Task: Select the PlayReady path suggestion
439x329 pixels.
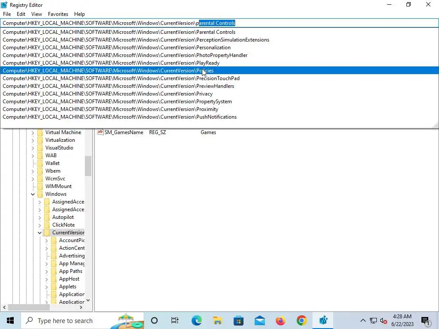Action: (219, 63)
